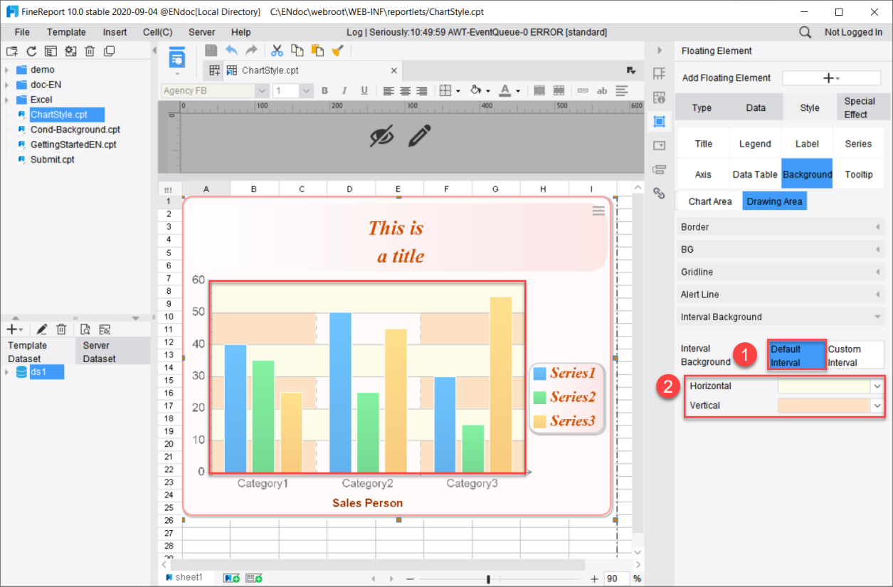The height and width of the screenshot is (587, 893).
Task: Edit the ds1 dataset with the pencil icon
Action: point(41,329)
